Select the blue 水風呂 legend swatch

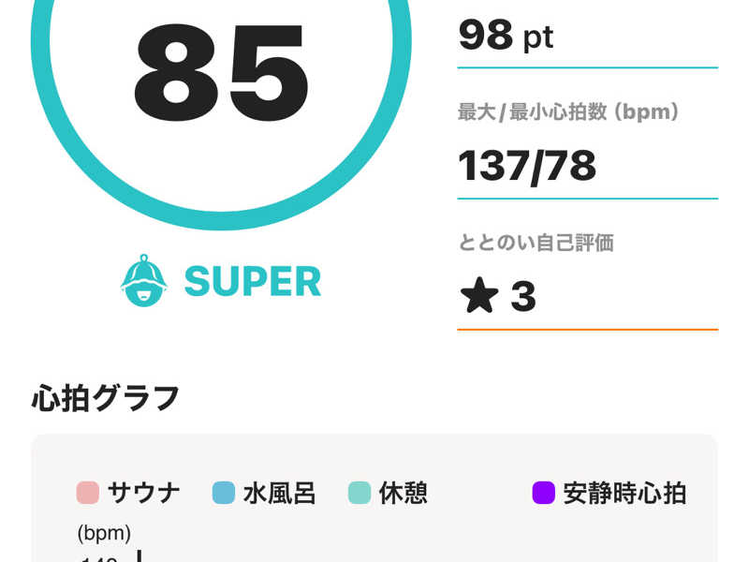pyautogui.click(x=224, y=493)
